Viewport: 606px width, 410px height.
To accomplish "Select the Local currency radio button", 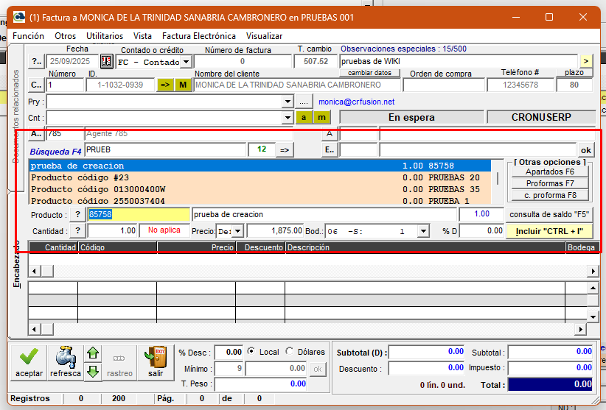I will point(252,352).
